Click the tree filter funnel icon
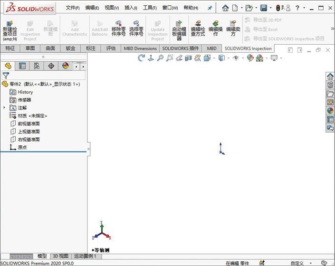 [x=6, y=76]
